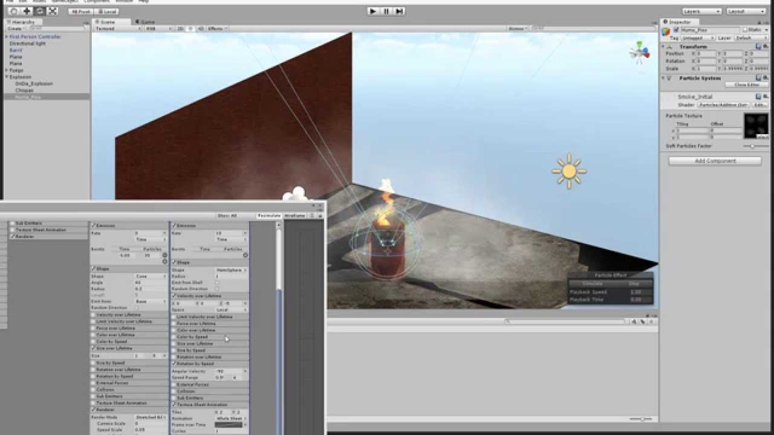Image resolution: width=774 pixels, height=435 pixels.
Task: Toggle the 2D scene view button
Action: tap(180, 28)
